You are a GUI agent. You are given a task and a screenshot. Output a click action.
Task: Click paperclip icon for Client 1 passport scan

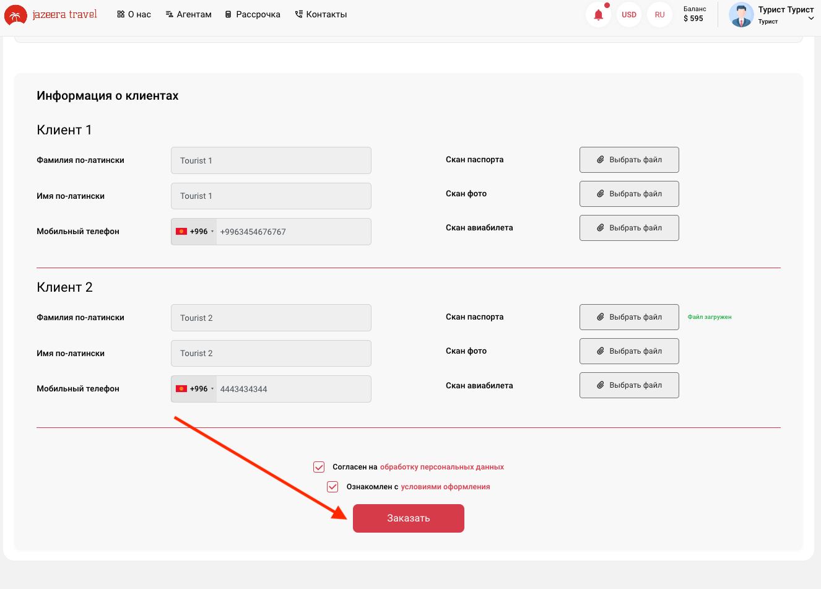click(600, 160)
